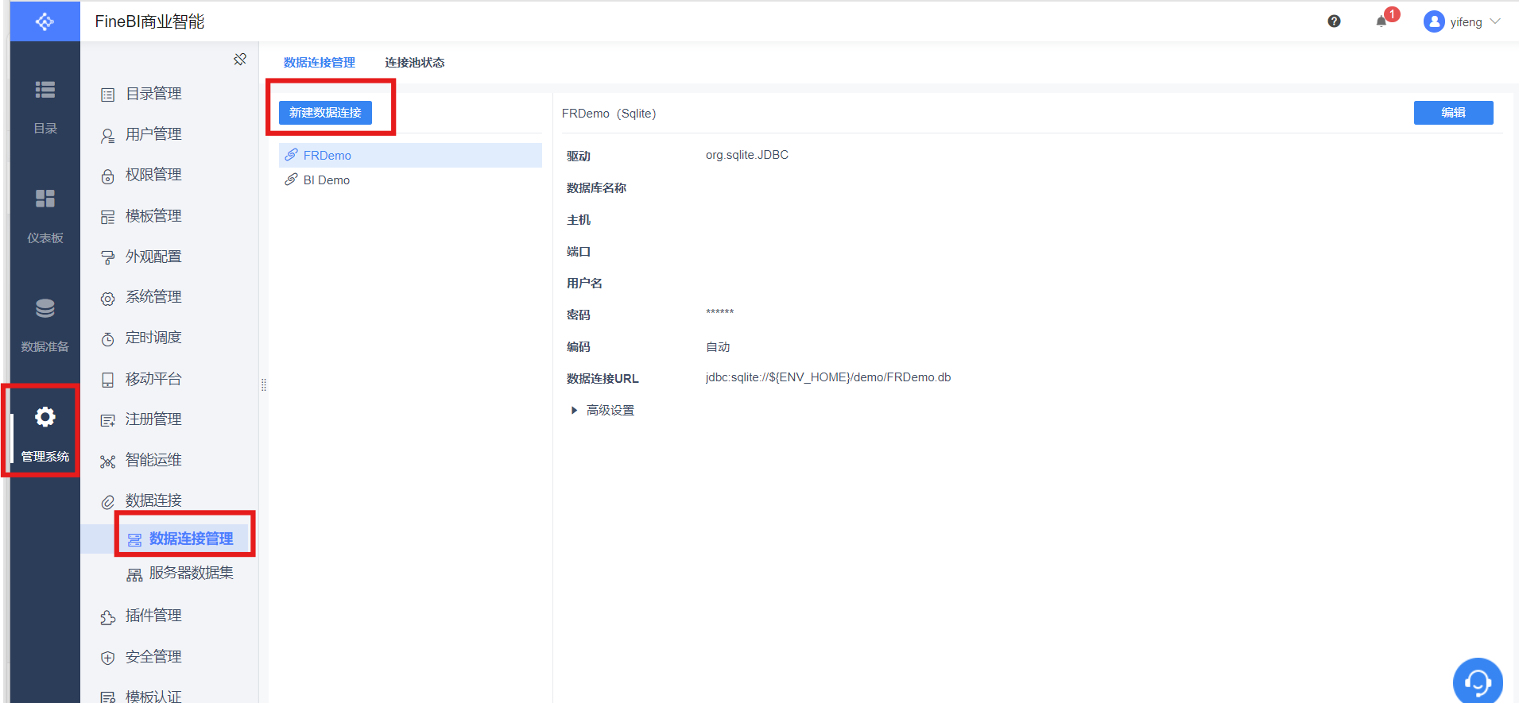Click the 新建数据连接 button
1519x703 pixels.
tap(325, 113)
